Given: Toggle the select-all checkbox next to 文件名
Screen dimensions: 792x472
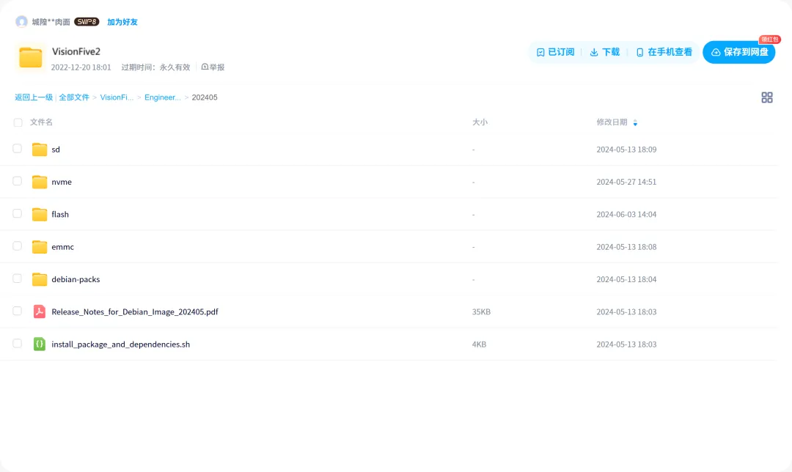Looking at the screenshot, I should [x=18, y=122].
